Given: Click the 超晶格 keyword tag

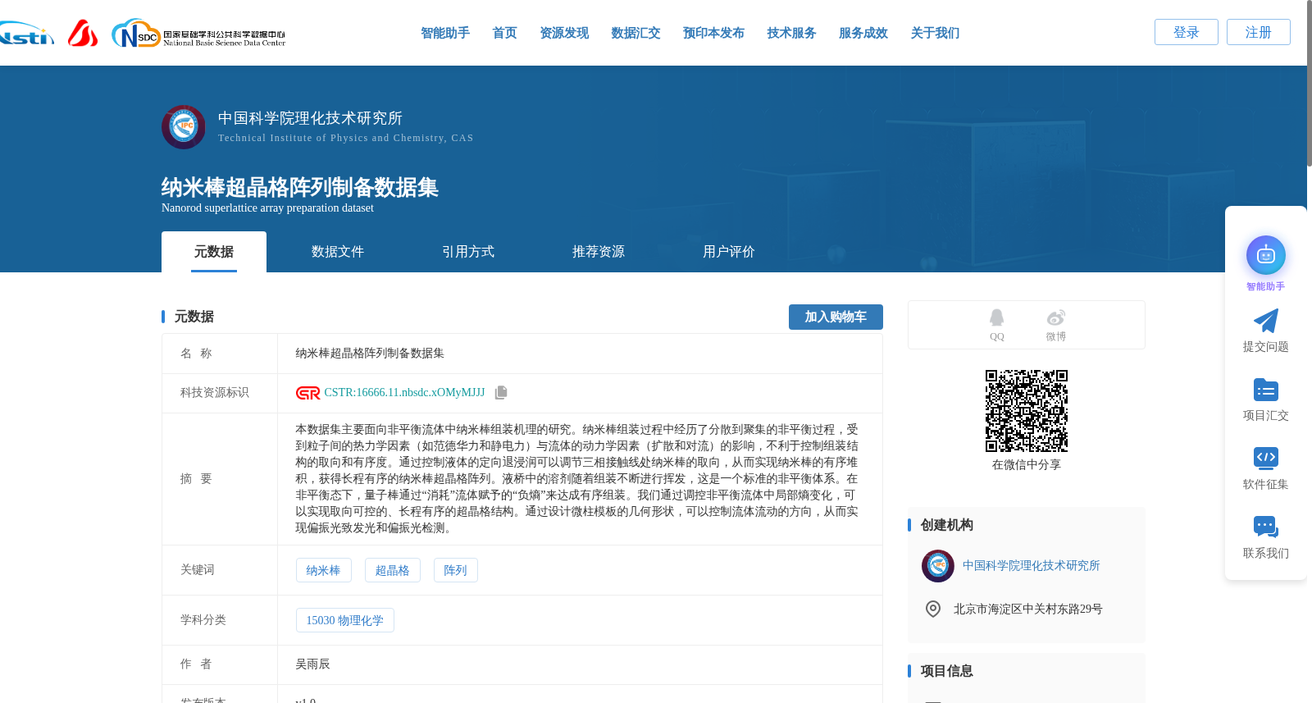Looking at the screenshot, I should [393, 570].
